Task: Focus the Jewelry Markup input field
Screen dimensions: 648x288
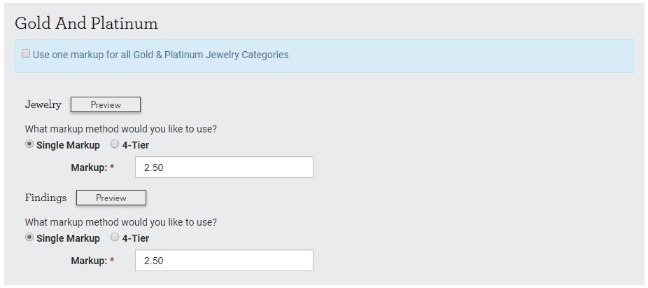Action: pos(224,167)
